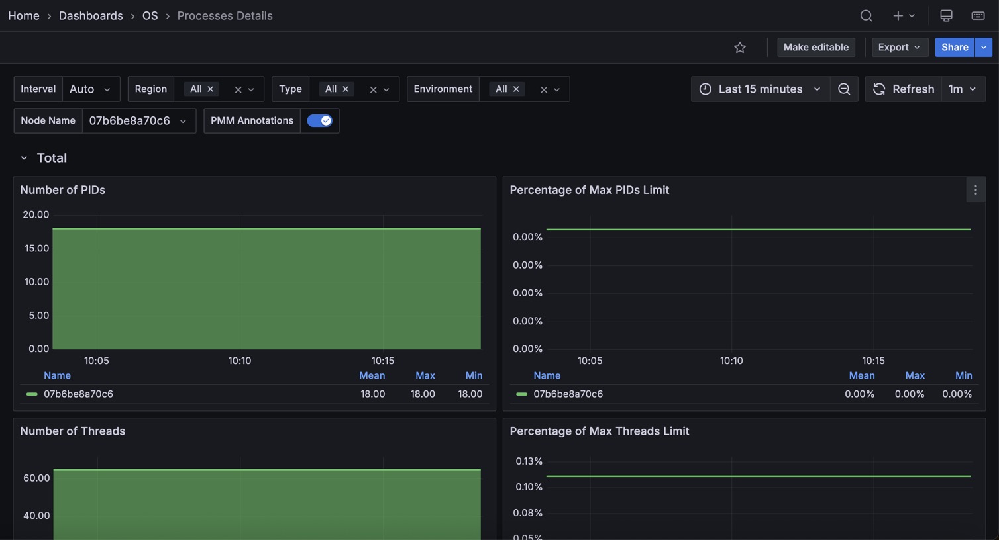The width and height of the screenshot is (999, 540).
Task: Open the plus add-new menu
Action: pos(903,15)
